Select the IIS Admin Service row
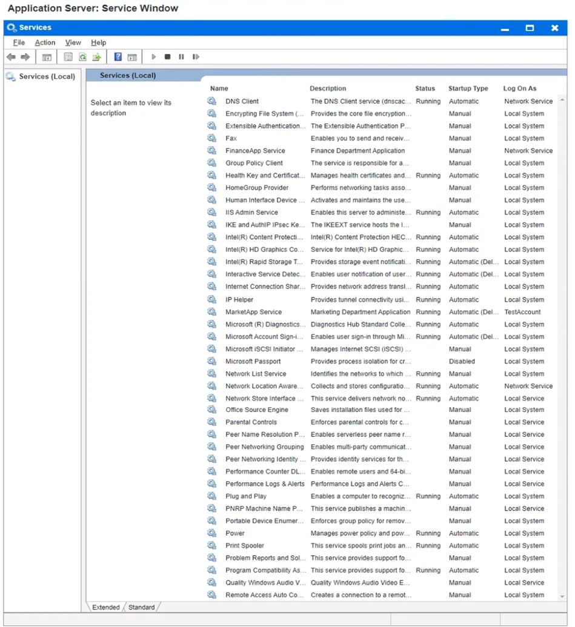575x627 pixels. pyautogui.click(x=382, y=213)
